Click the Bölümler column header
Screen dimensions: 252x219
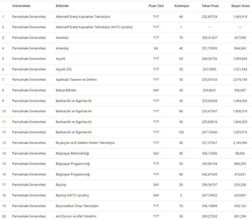coord(62,6)
